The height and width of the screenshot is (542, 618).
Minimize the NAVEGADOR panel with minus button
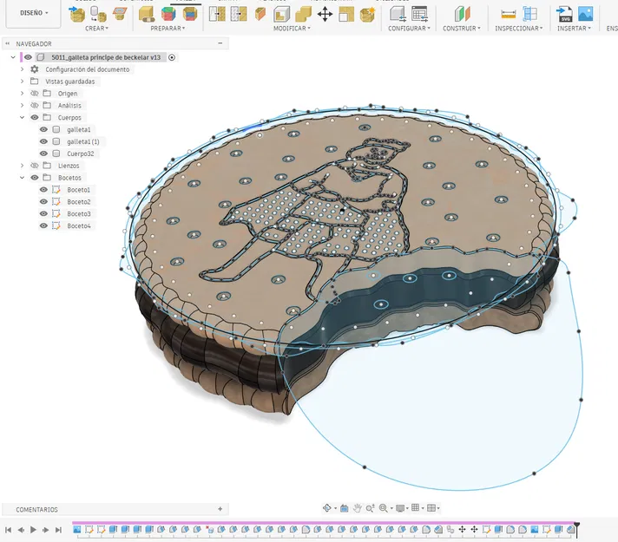[x=220, y=43]
